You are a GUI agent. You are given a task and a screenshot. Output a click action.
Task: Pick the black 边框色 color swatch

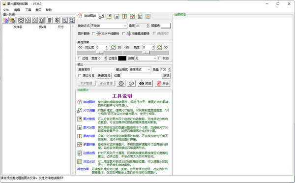coord(122,59)
